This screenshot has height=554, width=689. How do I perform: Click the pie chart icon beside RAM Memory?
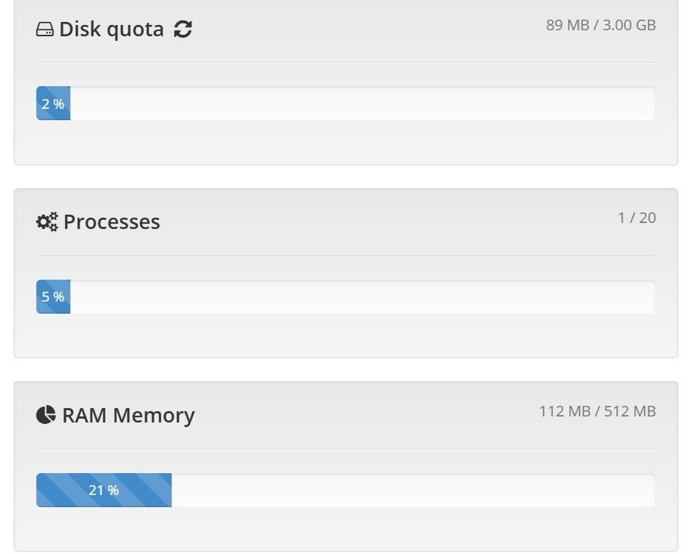click(46, 415)
